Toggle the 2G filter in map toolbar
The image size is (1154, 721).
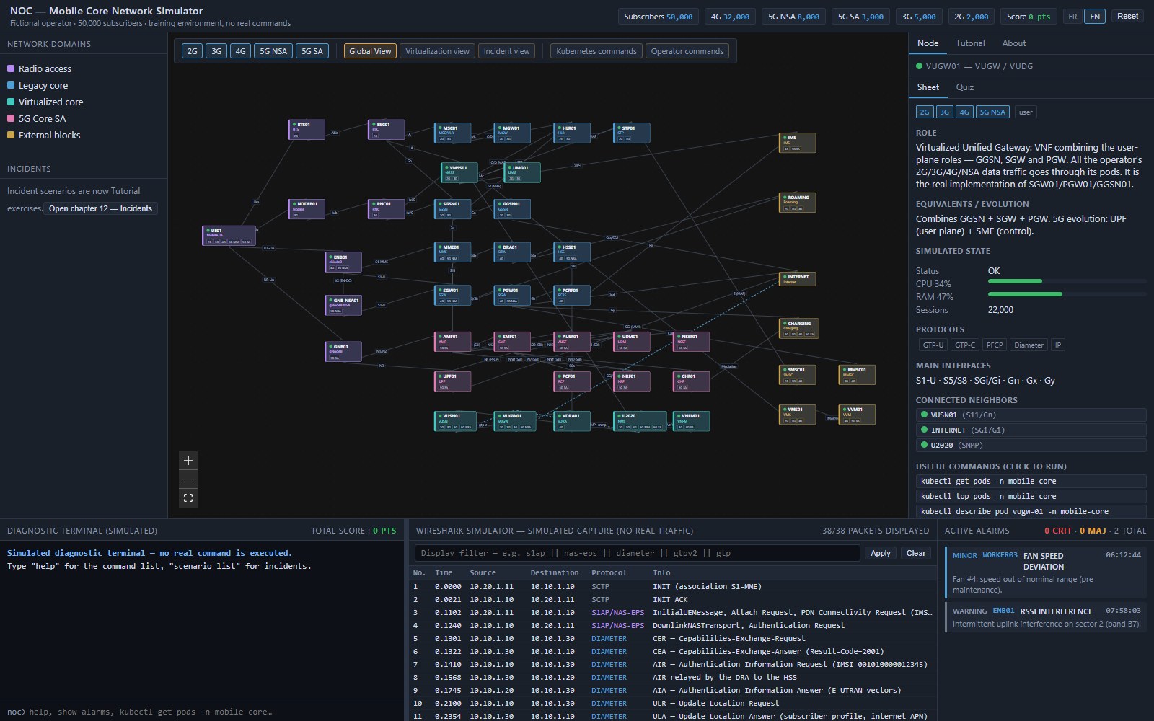point(192,51)
